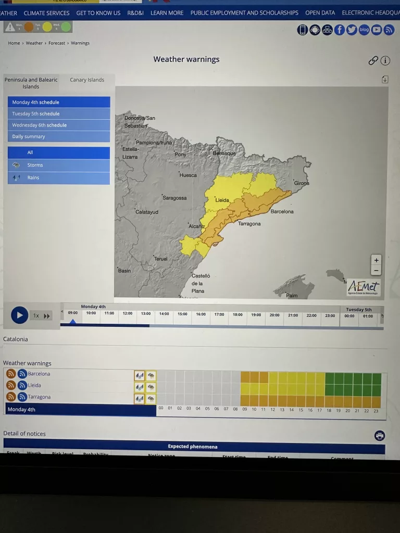Open the Daily summary option

[x=29, y=136]
